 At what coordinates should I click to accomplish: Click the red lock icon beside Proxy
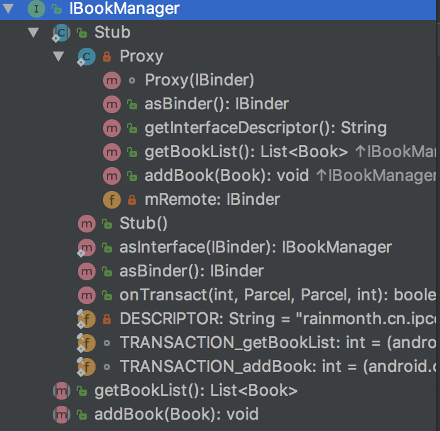(x=107, y=57)
